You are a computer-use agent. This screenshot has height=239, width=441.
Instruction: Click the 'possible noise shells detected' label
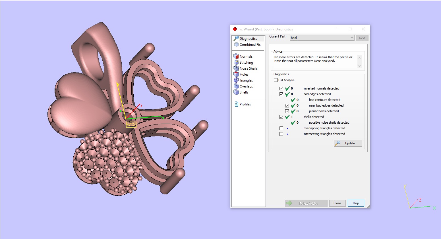(329, 122)
